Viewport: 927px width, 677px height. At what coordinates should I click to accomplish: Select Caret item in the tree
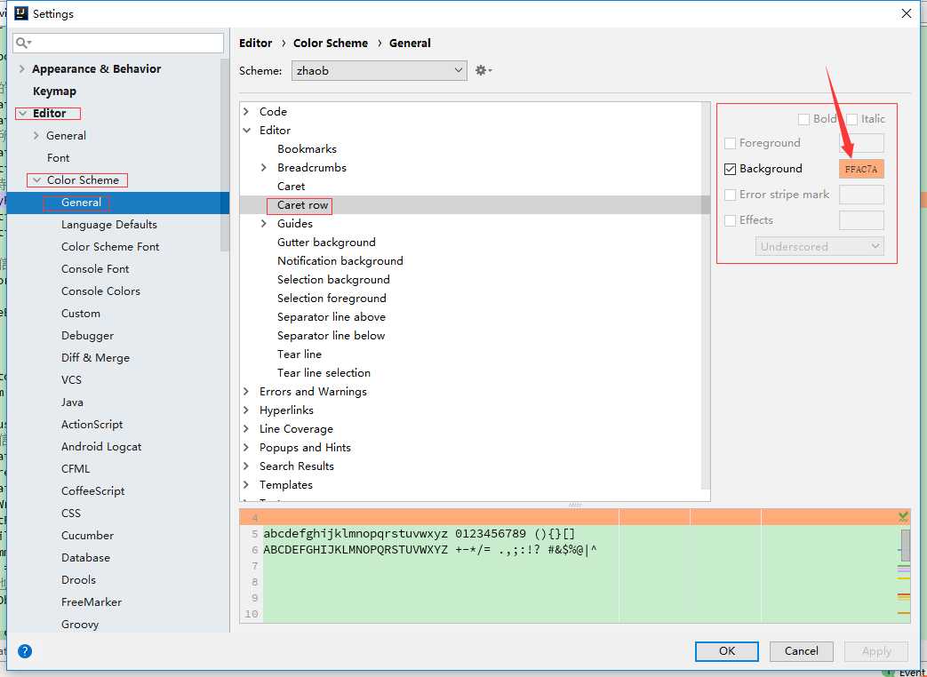[291, 186]
